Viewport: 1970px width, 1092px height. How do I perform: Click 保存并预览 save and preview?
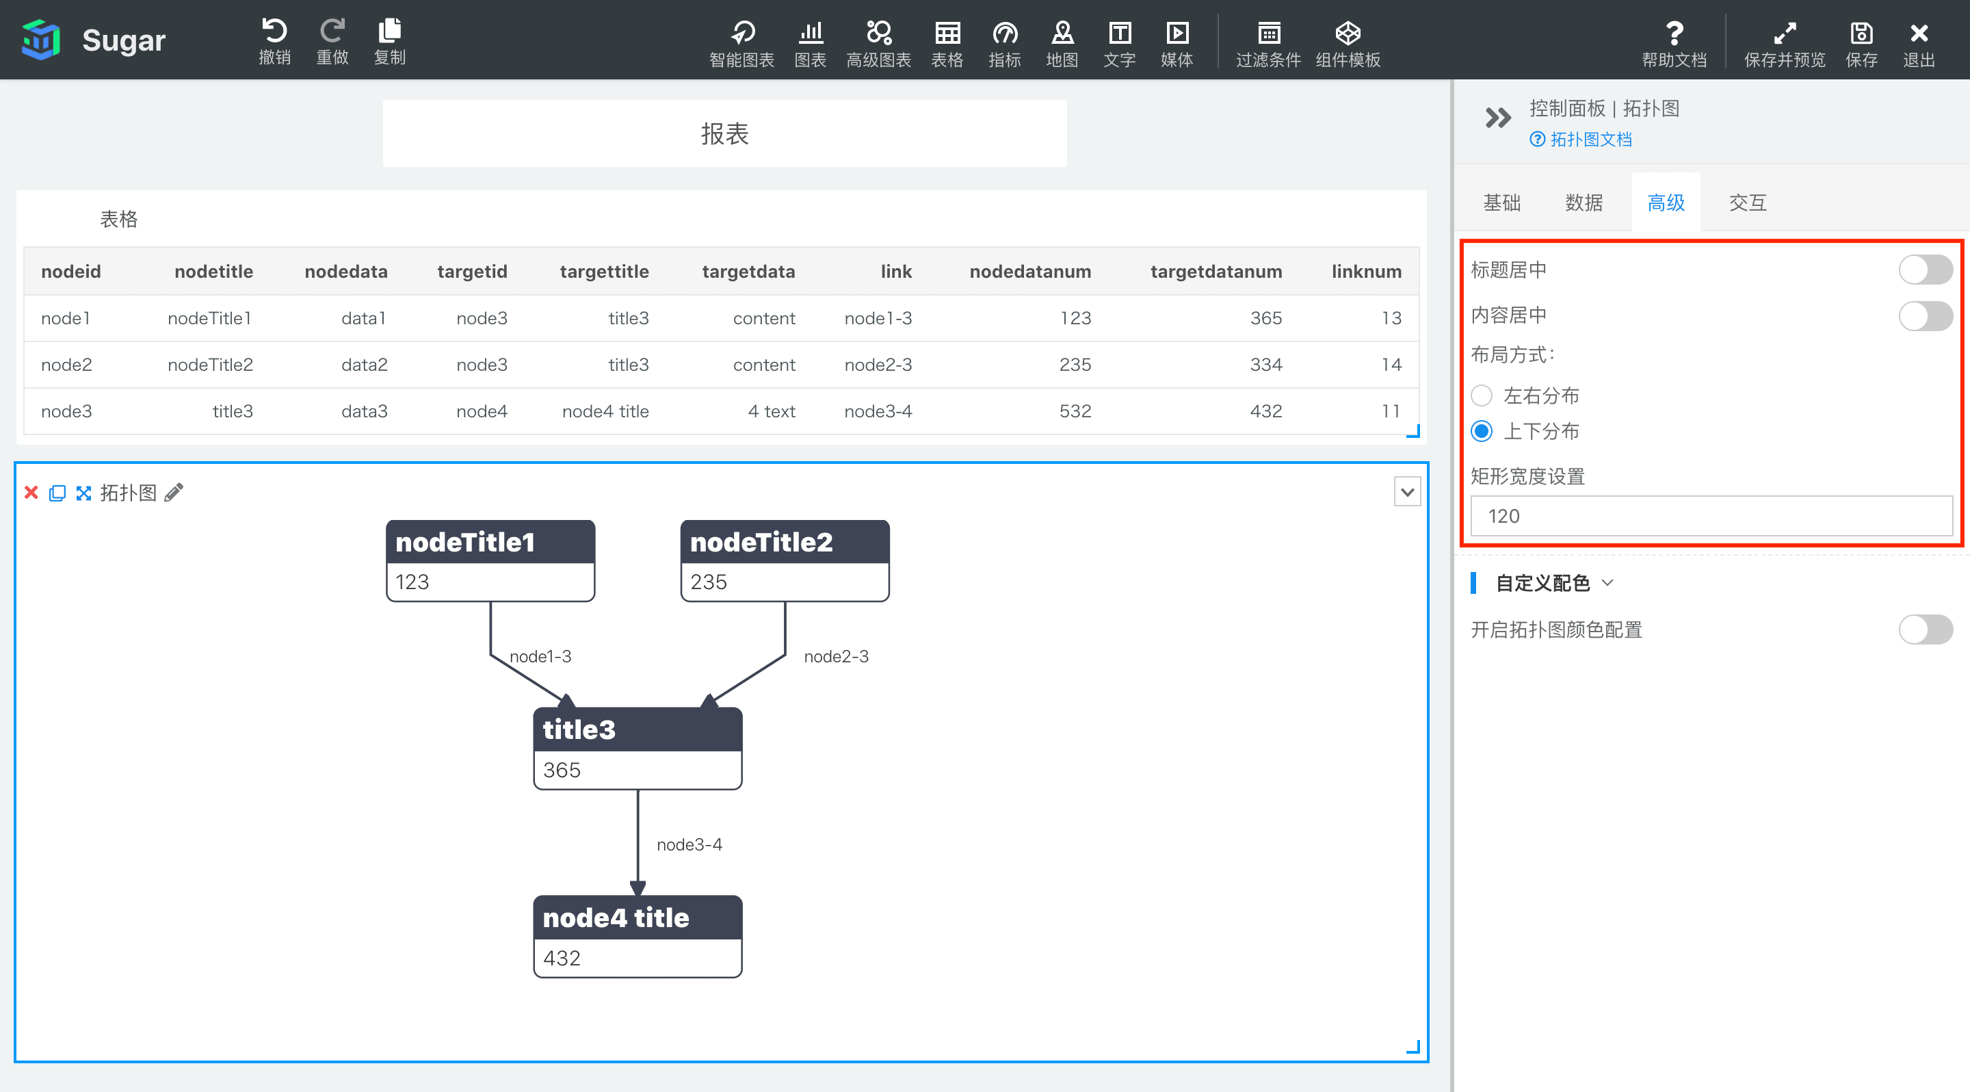pyautogui.click(x=1784, y=43)
